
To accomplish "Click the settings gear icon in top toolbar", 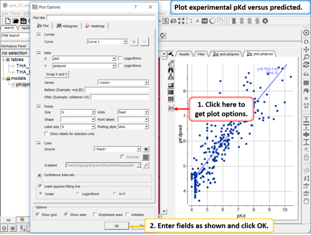I will tap(265, 21).
